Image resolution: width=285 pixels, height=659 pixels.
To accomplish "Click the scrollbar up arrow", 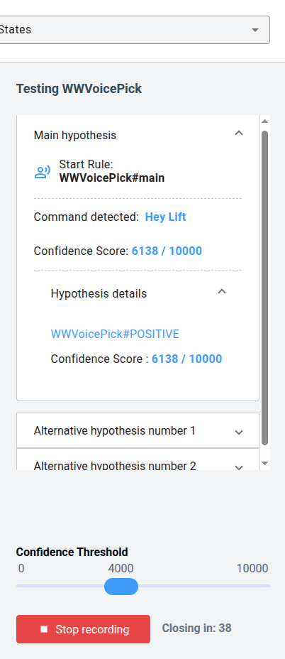I will [265, 121].
